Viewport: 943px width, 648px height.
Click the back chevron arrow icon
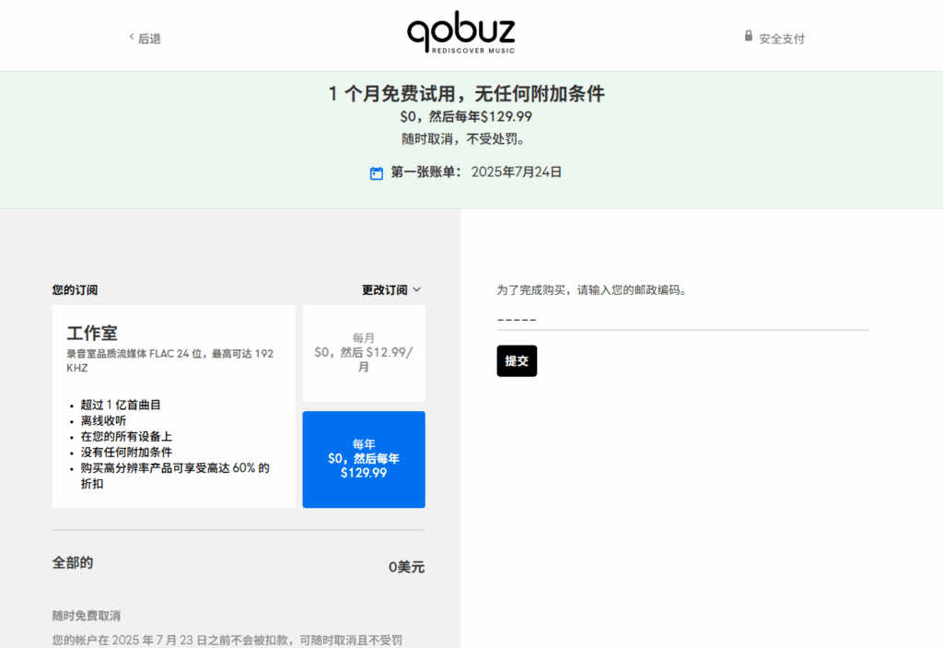(x=132, y=38)
